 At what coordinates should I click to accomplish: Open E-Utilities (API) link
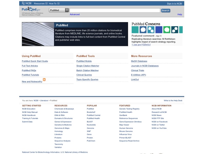(138, 75)
